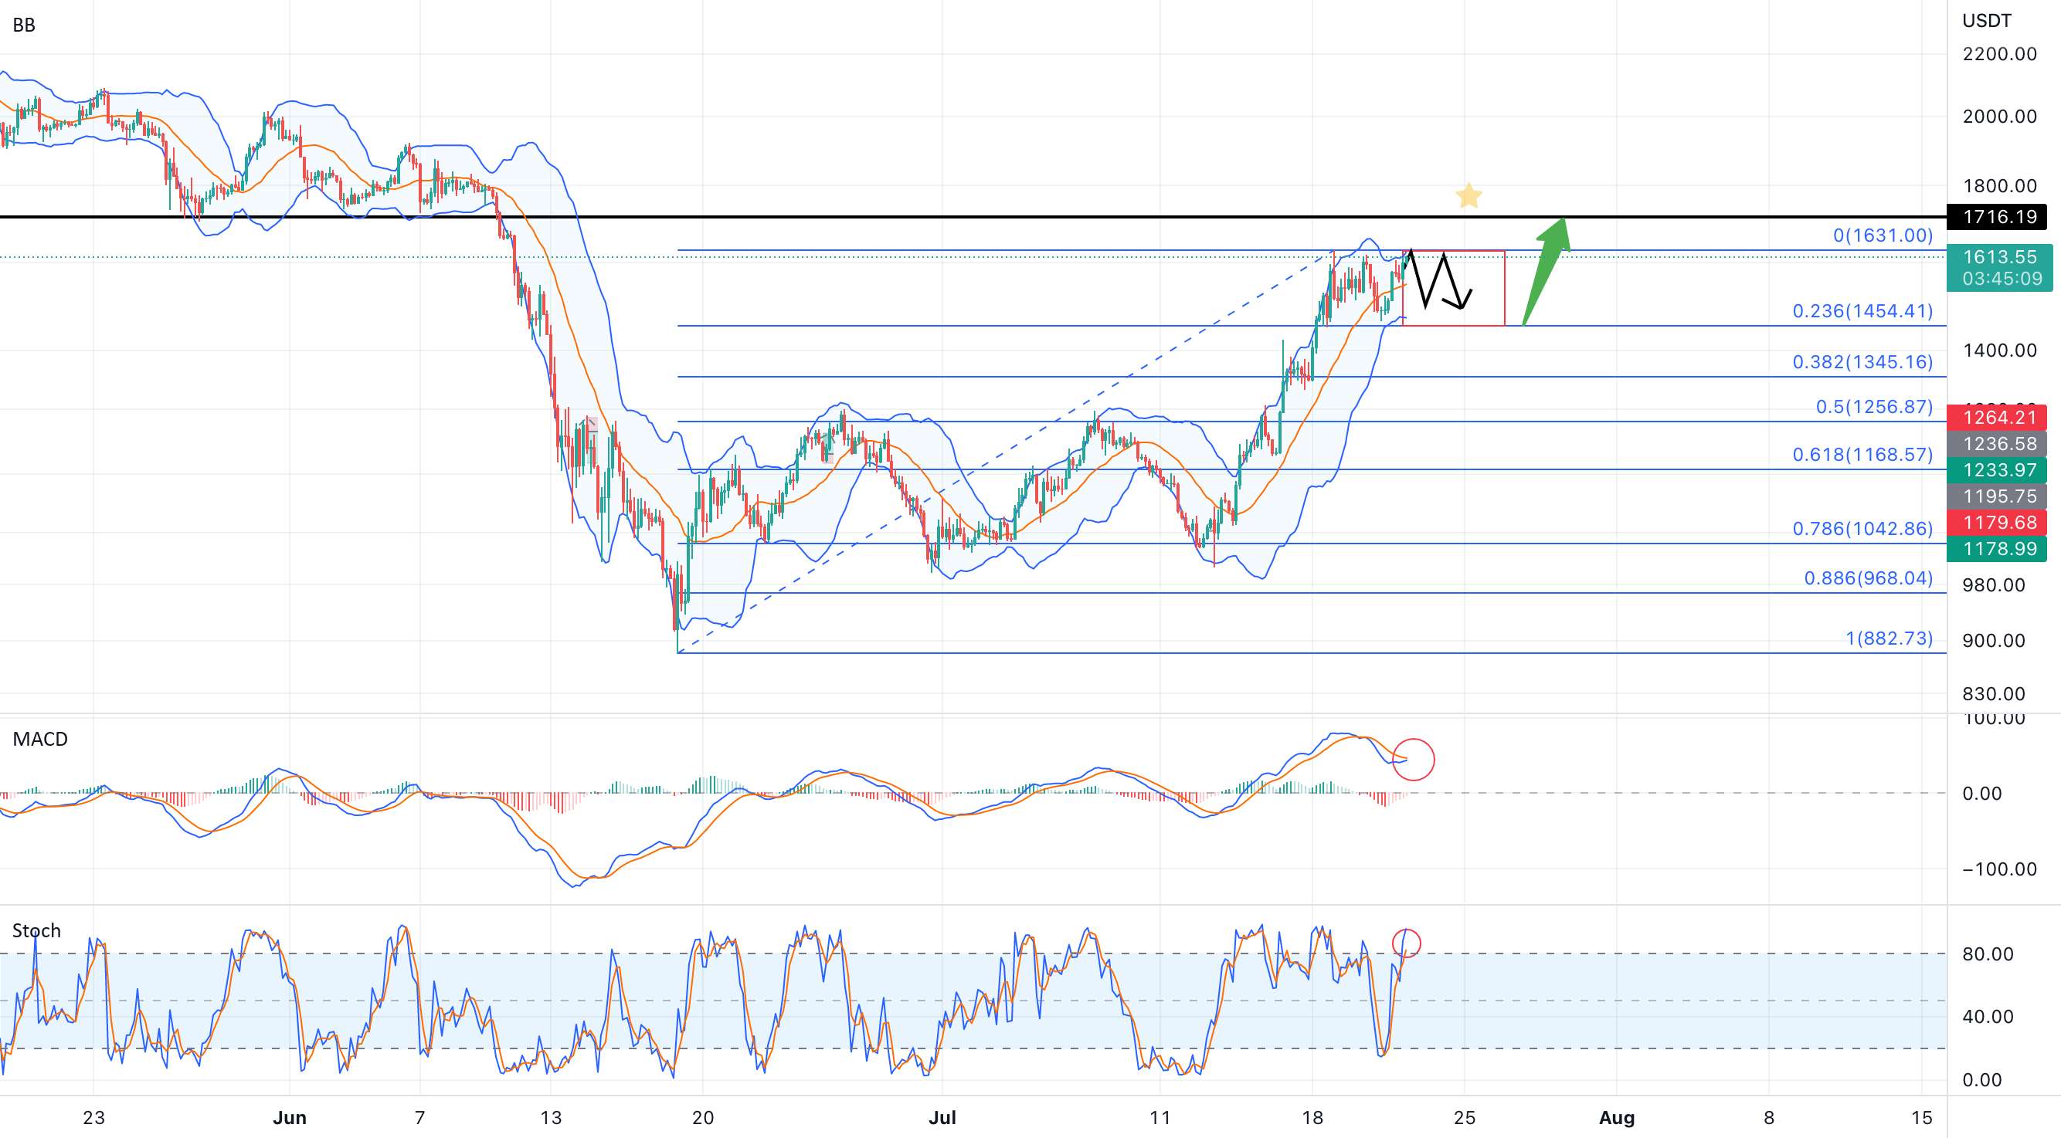
Task: Click the Fib level label 0.236(1454.41)
Action: pyautogui.click(x=1862, y=311)
